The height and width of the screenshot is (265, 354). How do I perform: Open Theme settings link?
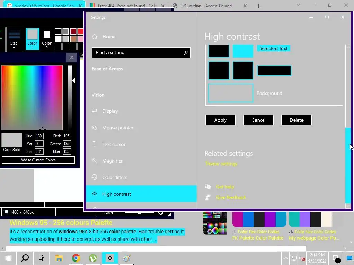221,164
